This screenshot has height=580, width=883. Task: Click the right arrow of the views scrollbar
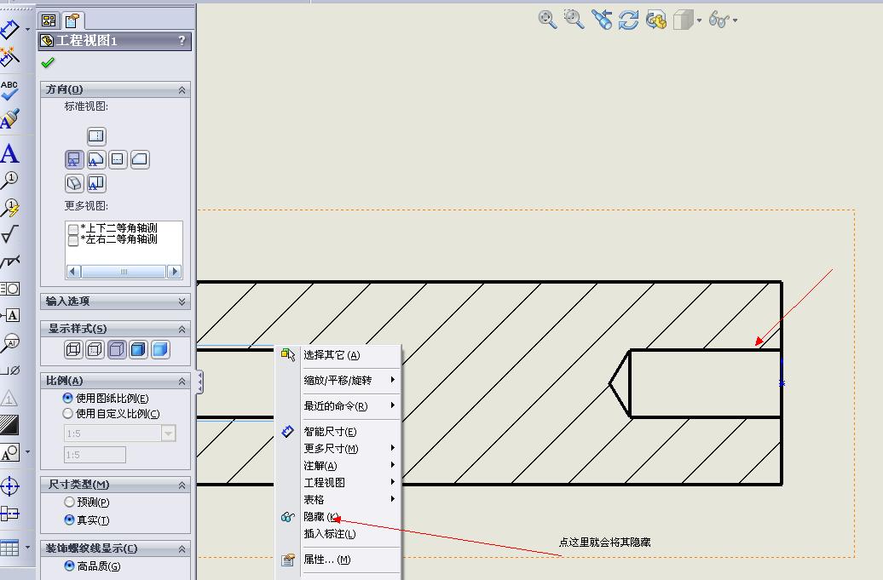coord(175,272)
